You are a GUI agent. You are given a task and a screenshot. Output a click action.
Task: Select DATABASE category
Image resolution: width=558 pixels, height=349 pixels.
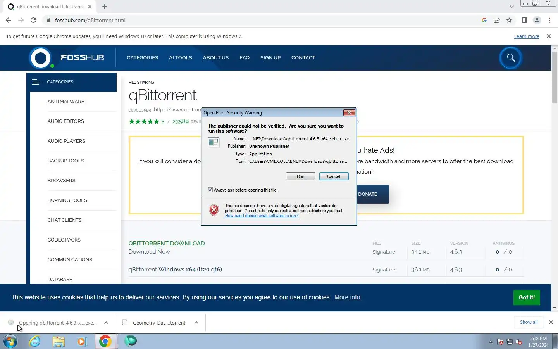pyautogui.click(x=60, y=280)
